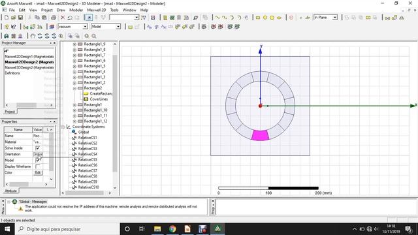This screenshot has height=235, width=418.
Task: Click the Undo arrow icon
Action: pos(70,18)
